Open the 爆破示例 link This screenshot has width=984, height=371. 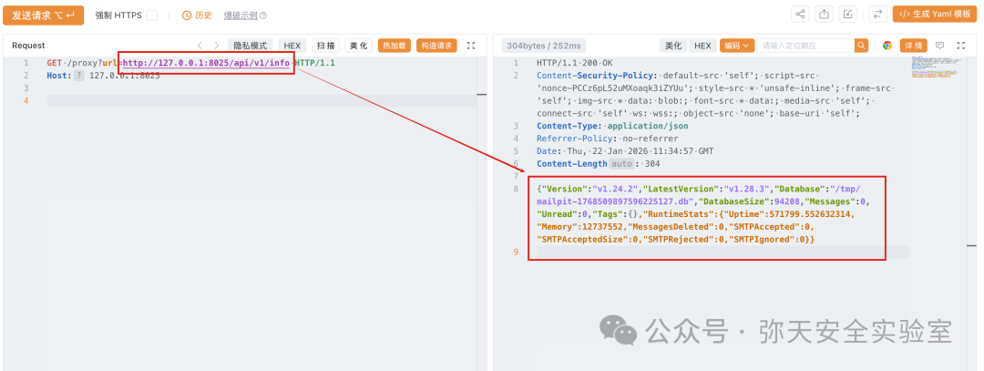pyautogui.click(x=241, y=15)
